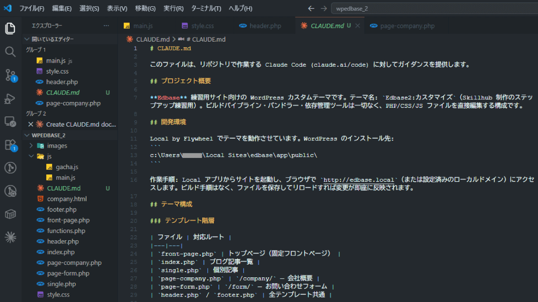Collapse the WPEDBASE_2 folder section
This screenshot has width=538, height=302.
[70, 135]
